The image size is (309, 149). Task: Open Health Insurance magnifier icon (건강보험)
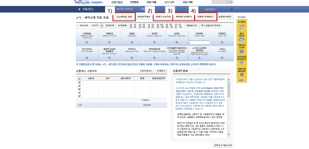(x=87, y=42)
